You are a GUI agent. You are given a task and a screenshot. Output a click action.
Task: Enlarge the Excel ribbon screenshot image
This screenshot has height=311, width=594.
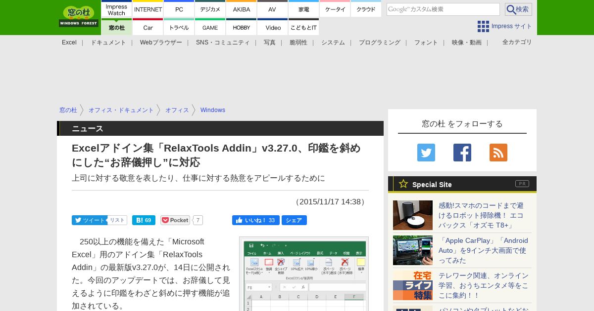pyautogui.click(x=304, y=274)
